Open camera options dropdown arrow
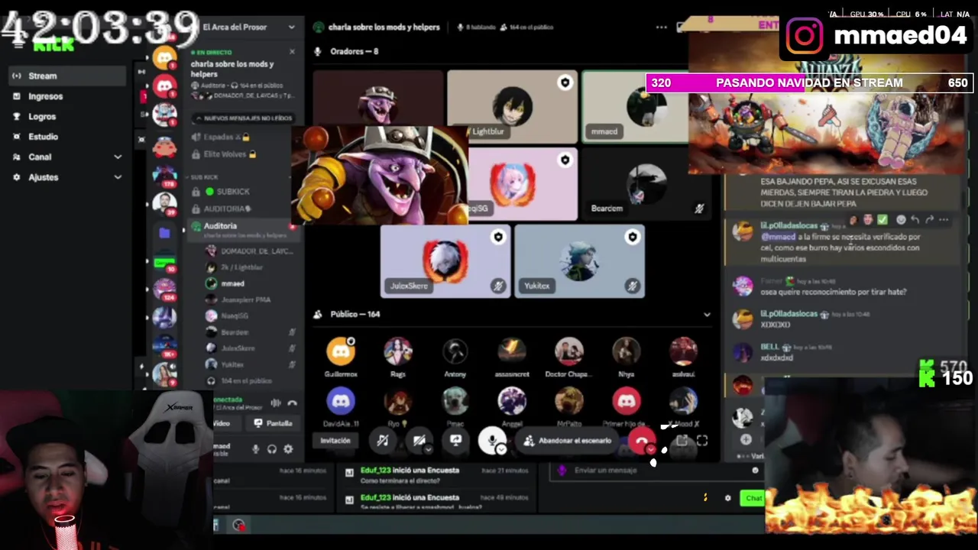Viewport: 978px width, 550px height. tap(428, 450)
